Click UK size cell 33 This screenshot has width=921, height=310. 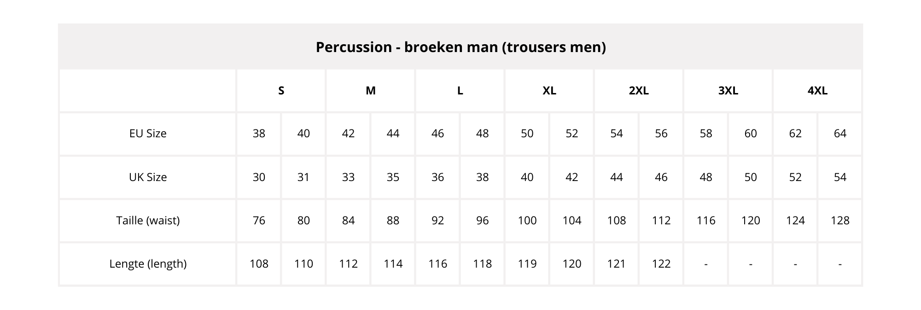[348, 177]
